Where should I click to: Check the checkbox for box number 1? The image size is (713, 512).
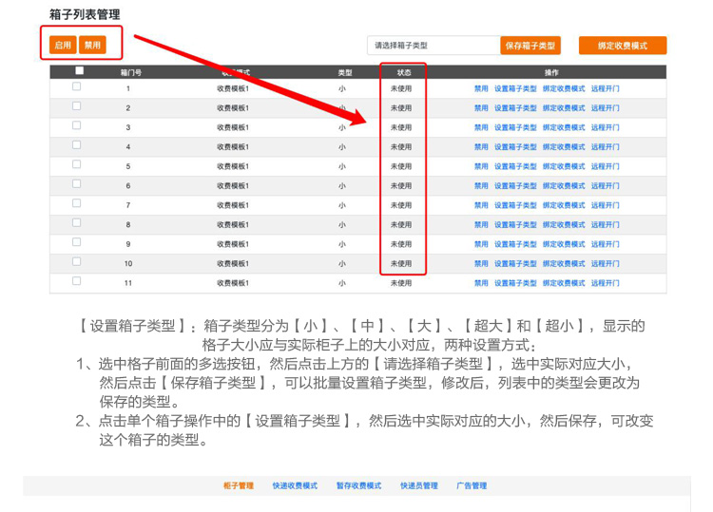coord(77,86)
